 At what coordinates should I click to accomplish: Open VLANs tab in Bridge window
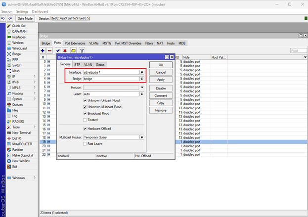pos(94,43)
